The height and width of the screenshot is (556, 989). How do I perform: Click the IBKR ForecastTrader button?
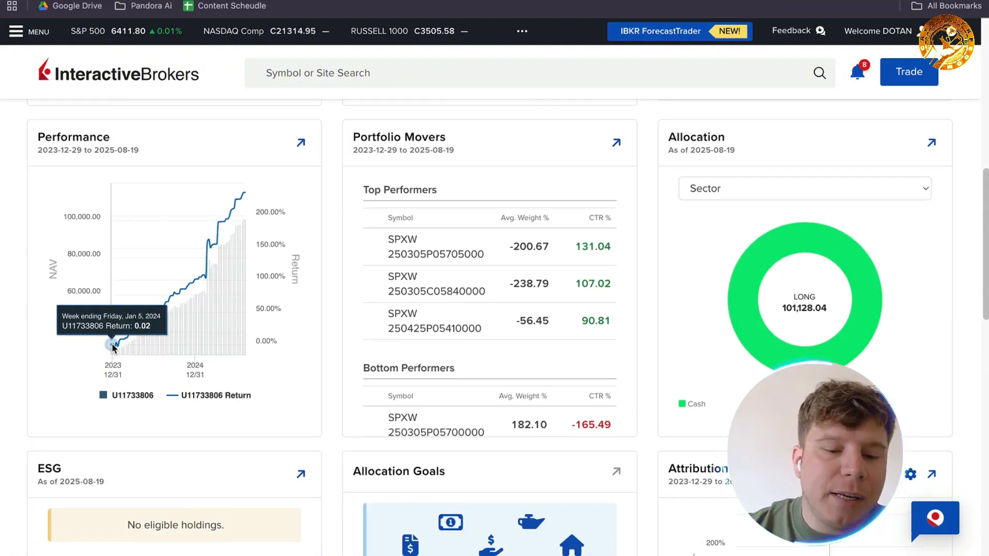679,31
